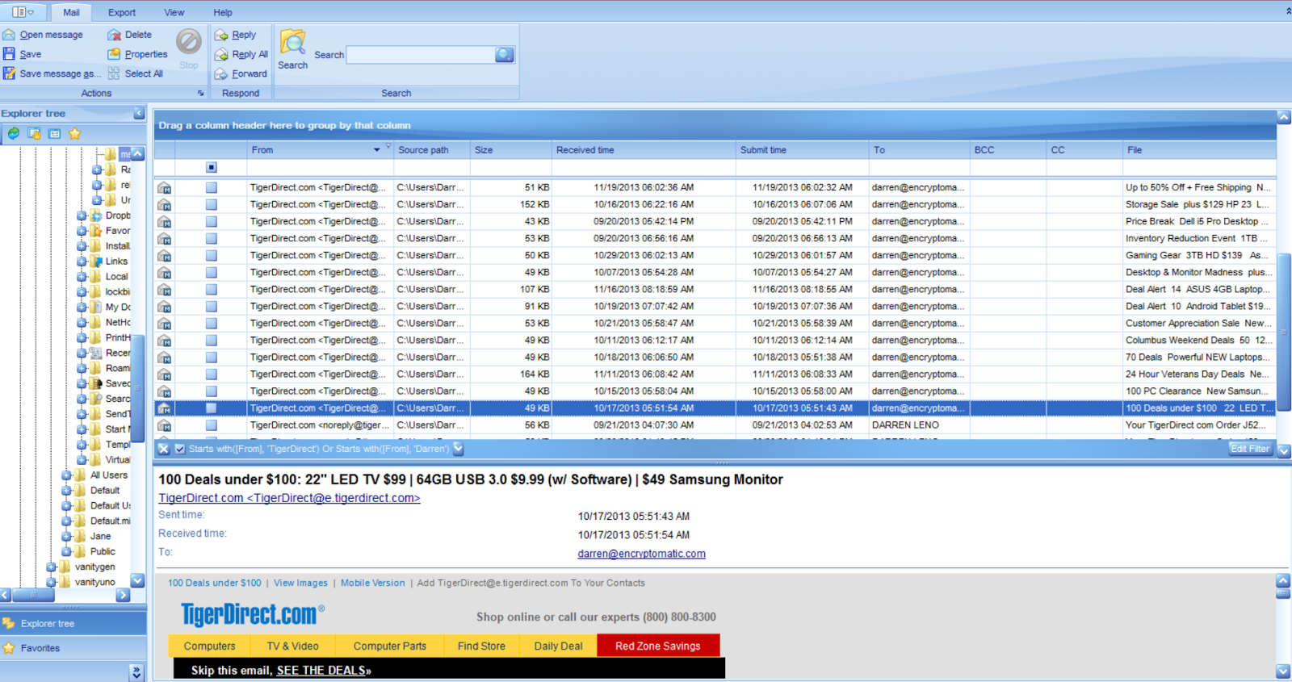Open the View ribbon tab
The image size is (1292, 682).
174,12
